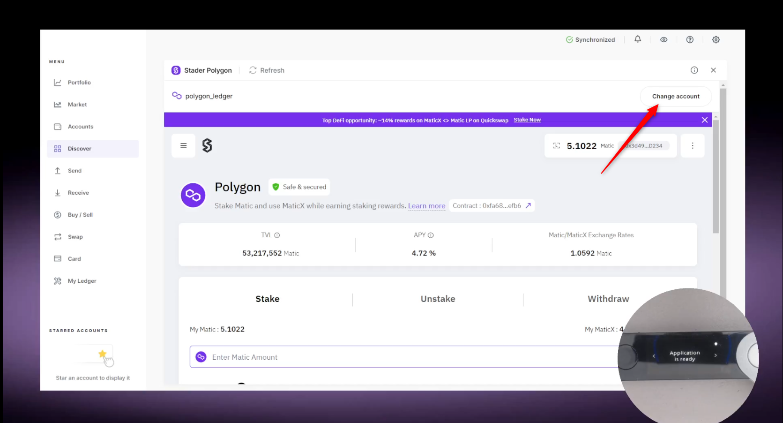783x423 pixels.
Task: Click the Discover grid icon
Action: 58,149
